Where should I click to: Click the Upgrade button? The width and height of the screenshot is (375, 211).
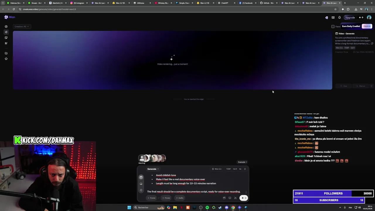[x=350, y=18]
